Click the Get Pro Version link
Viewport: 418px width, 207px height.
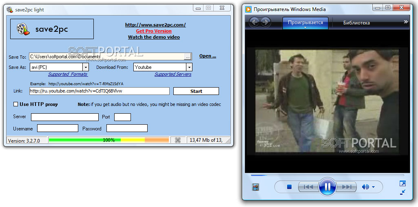click(x=154, y=31)
